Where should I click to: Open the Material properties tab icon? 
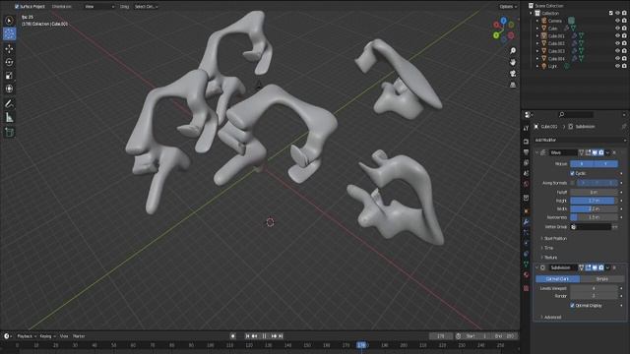click(x=526, y=275)
